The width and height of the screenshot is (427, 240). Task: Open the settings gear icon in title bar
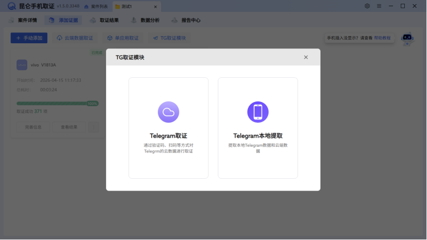click(x=367, y=6)
